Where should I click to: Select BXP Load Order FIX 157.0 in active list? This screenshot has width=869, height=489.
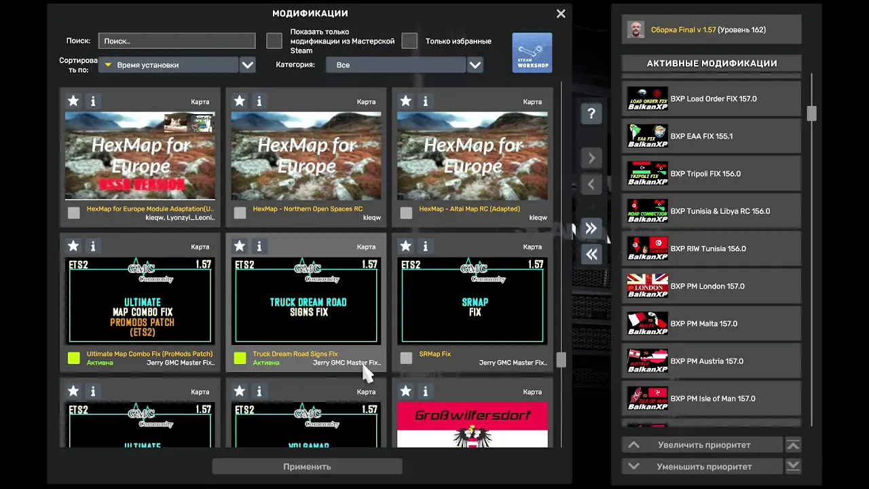coord(711,98)
